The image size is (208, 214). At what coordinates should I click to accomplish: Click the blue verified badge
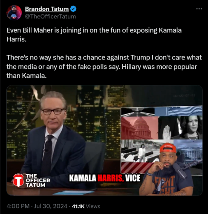[x=73, y=9]
